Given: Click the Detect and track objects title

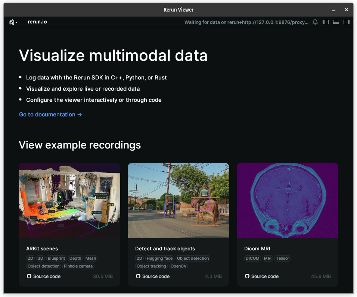Looking at the screenshot, I should tap(165, 248).
